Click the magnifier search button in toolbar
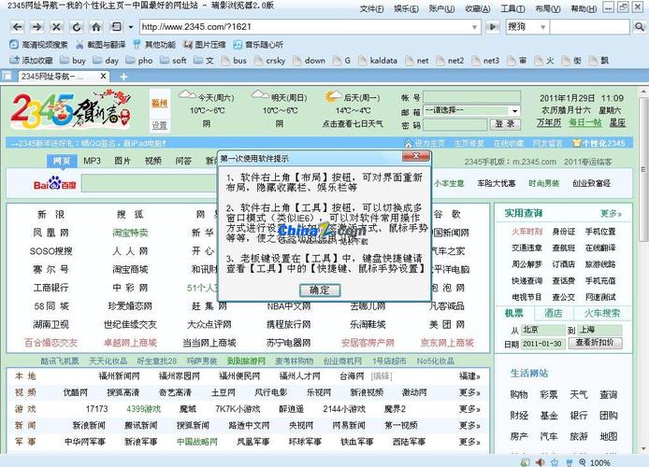This screenshot has width=649, height=467. 639,27
